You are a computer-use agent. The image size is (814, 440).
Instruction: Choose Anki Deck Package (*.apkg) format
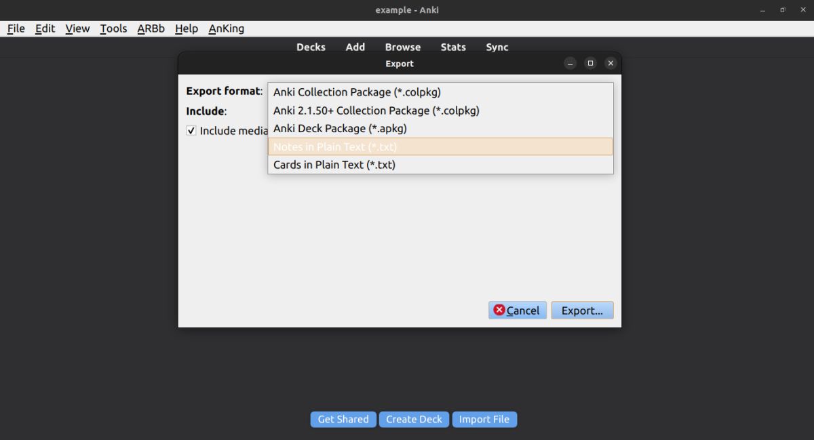tap(440, 128)
